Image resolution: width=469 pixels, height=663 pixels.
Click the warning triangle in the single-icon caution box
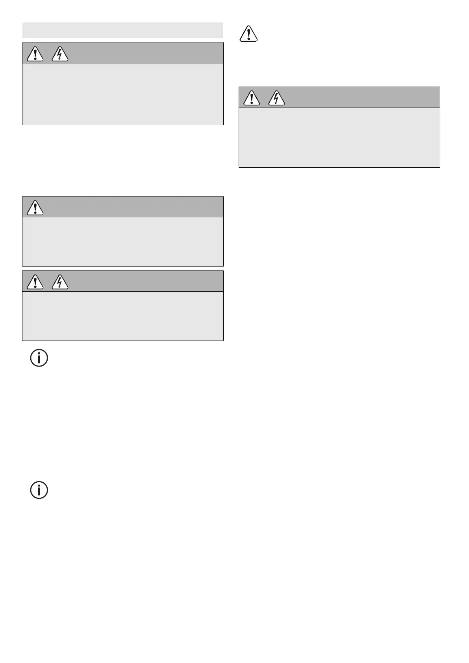point(35,208)
